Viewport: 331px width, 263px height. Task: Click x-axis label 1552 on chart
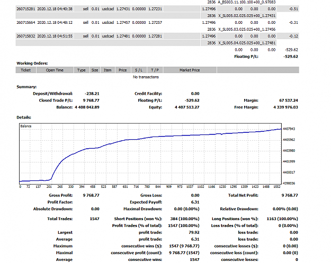click(x=277, y=187)
